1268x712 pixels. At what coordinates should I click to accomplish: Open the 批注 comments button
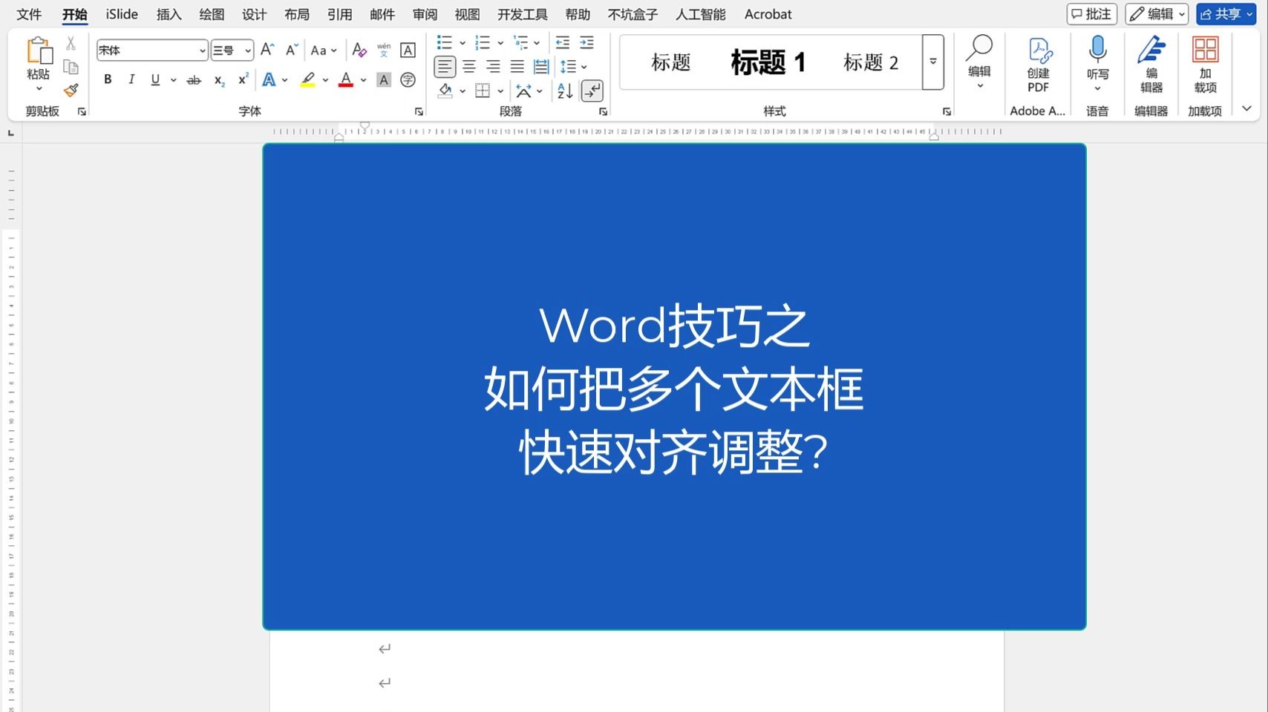pyautogui.click(x=1091, y=14)
